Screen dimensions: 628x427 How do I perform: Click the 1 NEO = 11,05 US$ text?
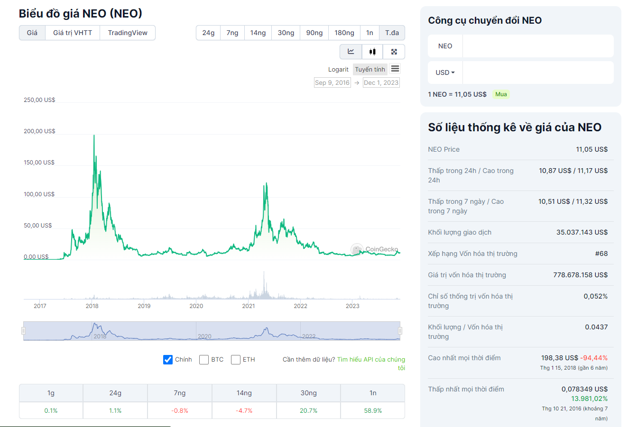click(457, 94)
